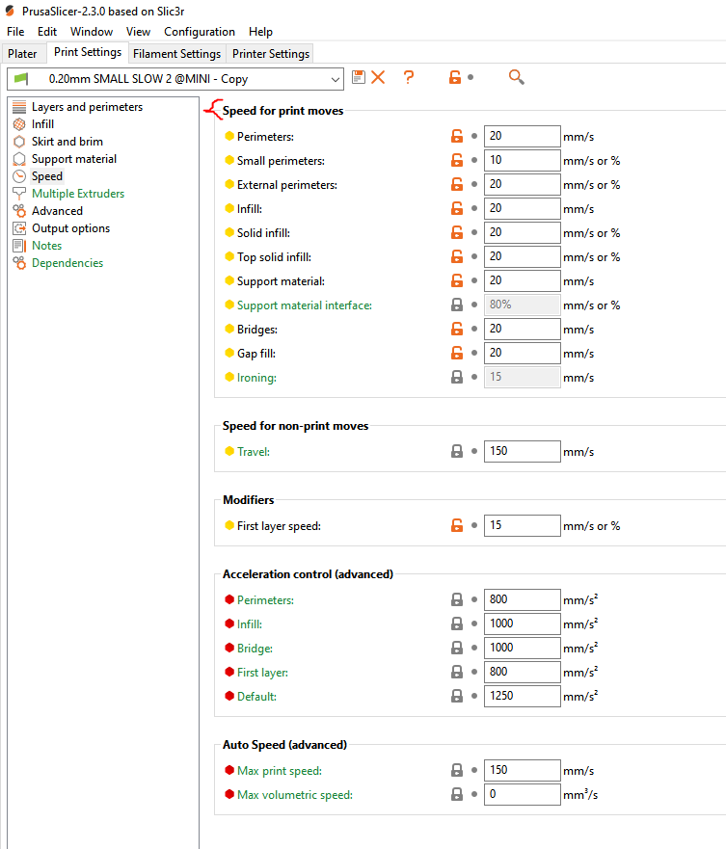
Task: Reset Small perimeters speed lock icon
Action: point(457,160)
